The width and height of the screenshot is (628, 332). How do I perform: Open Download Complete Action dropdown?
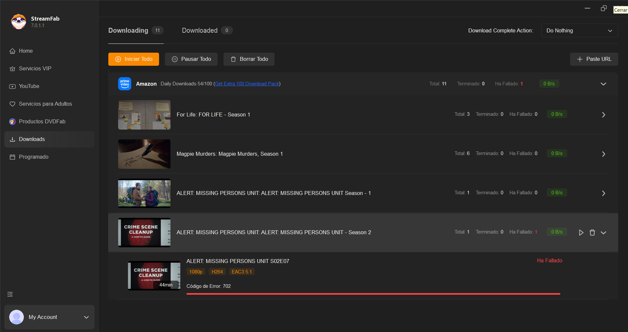(x=579, y=31)
